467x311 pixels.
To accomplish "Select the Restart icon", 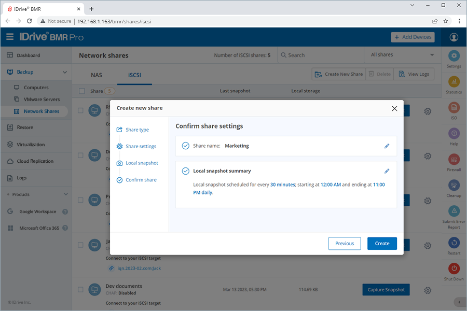I will [x=454, y=242].
